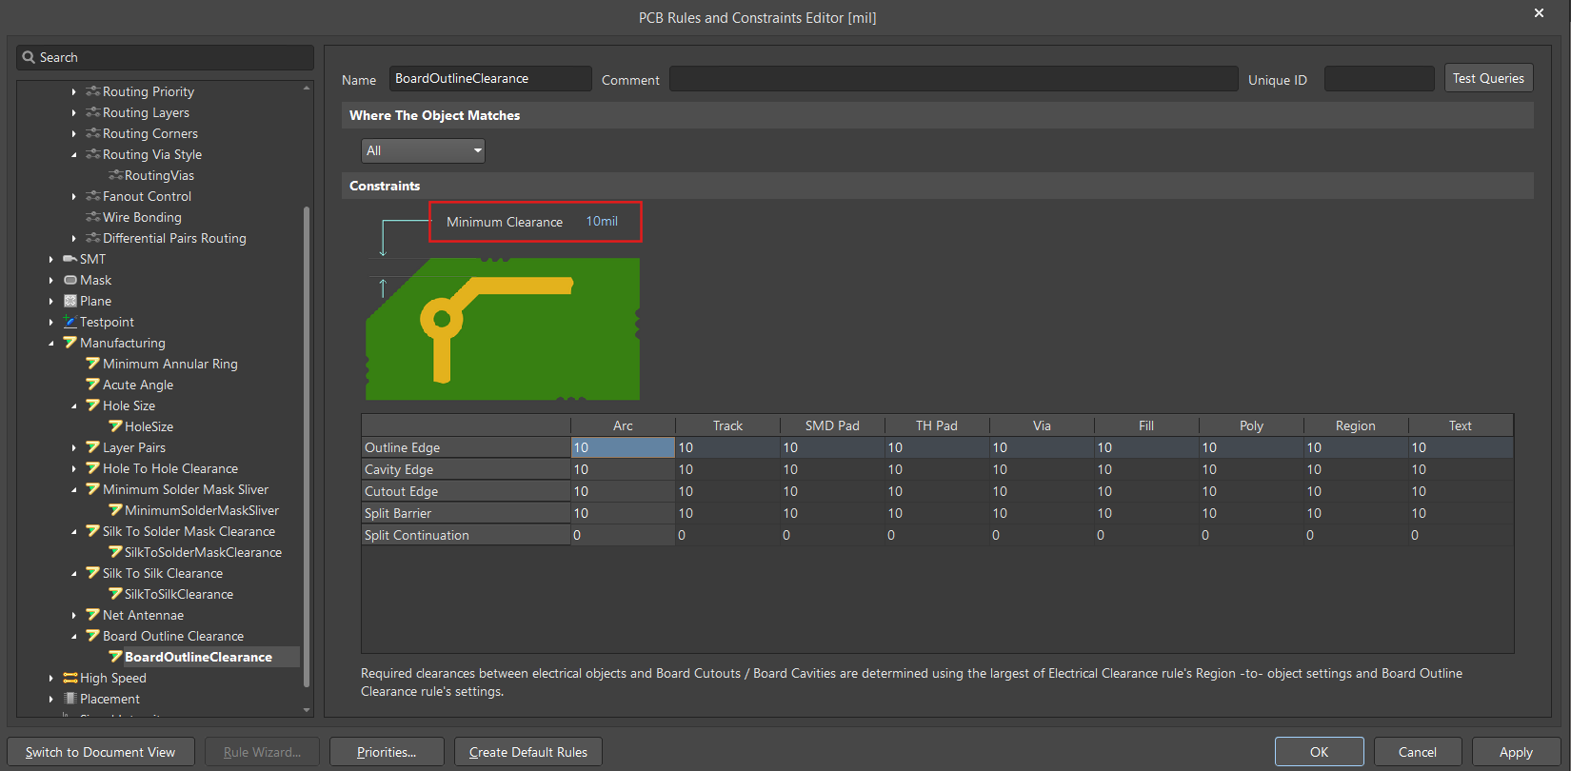This screenshot has height=771, width=1571.
Task: Click the Mask category icon
Action: pyautogui.click(x=70, y=280)
